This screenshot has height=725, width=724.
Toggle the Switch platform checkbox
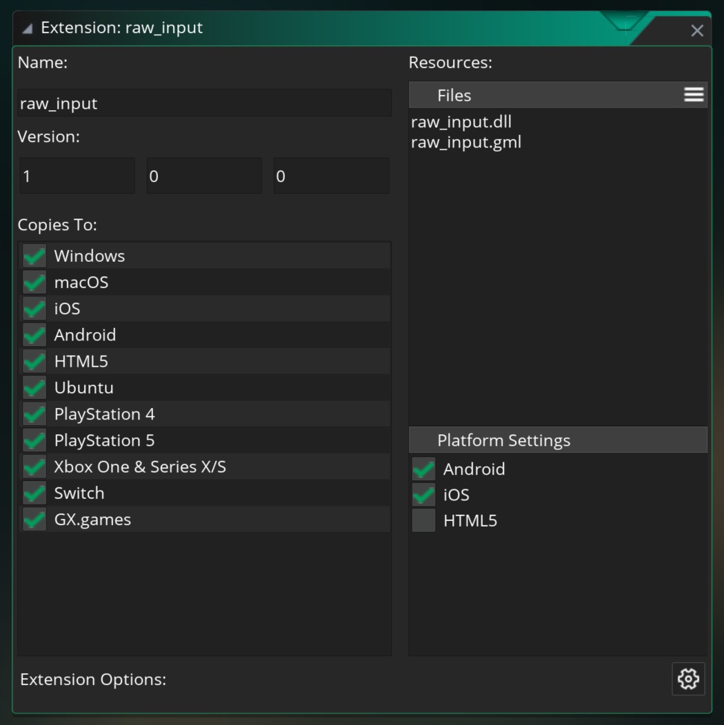(34, 493)
